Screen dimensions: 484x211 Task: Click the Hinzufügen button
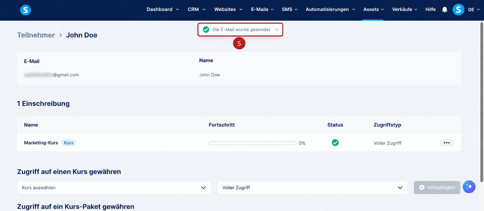pos(437,188)
